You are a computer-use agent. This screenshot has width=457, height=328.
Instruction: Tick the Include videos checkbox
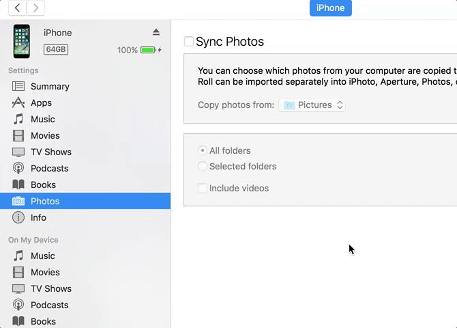[x=203, y=188]
